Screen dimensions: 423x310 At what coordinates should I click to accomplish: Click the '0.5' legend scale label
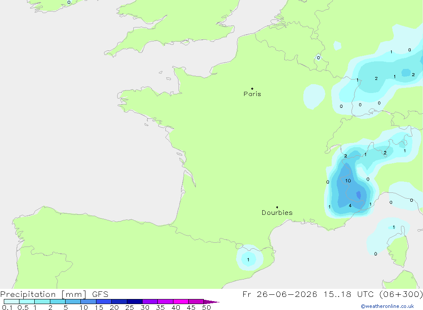[x=23, y=307]
